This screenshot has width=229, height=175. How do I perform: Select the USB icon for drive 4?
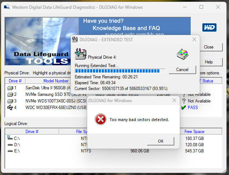(10, 107)
